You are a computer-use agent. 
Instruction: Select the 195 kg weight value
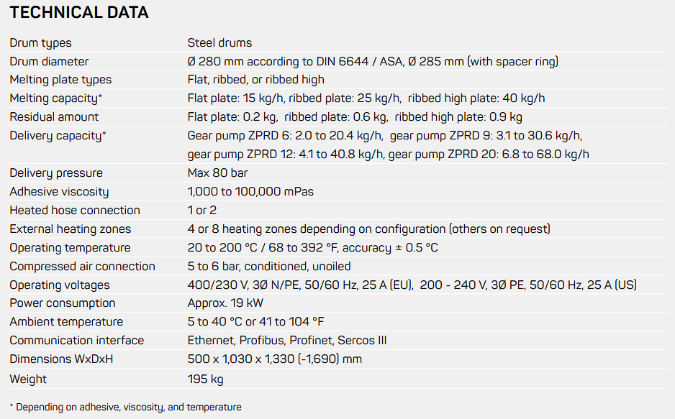205,379
